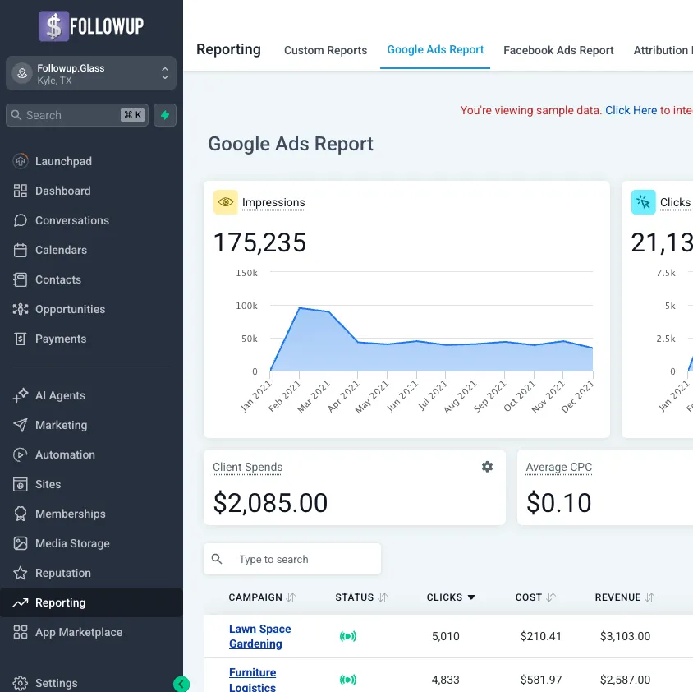Screen dimensions: 693x692
Task: Click the $2,085.00 client spends value
Action: coord(270,503)
